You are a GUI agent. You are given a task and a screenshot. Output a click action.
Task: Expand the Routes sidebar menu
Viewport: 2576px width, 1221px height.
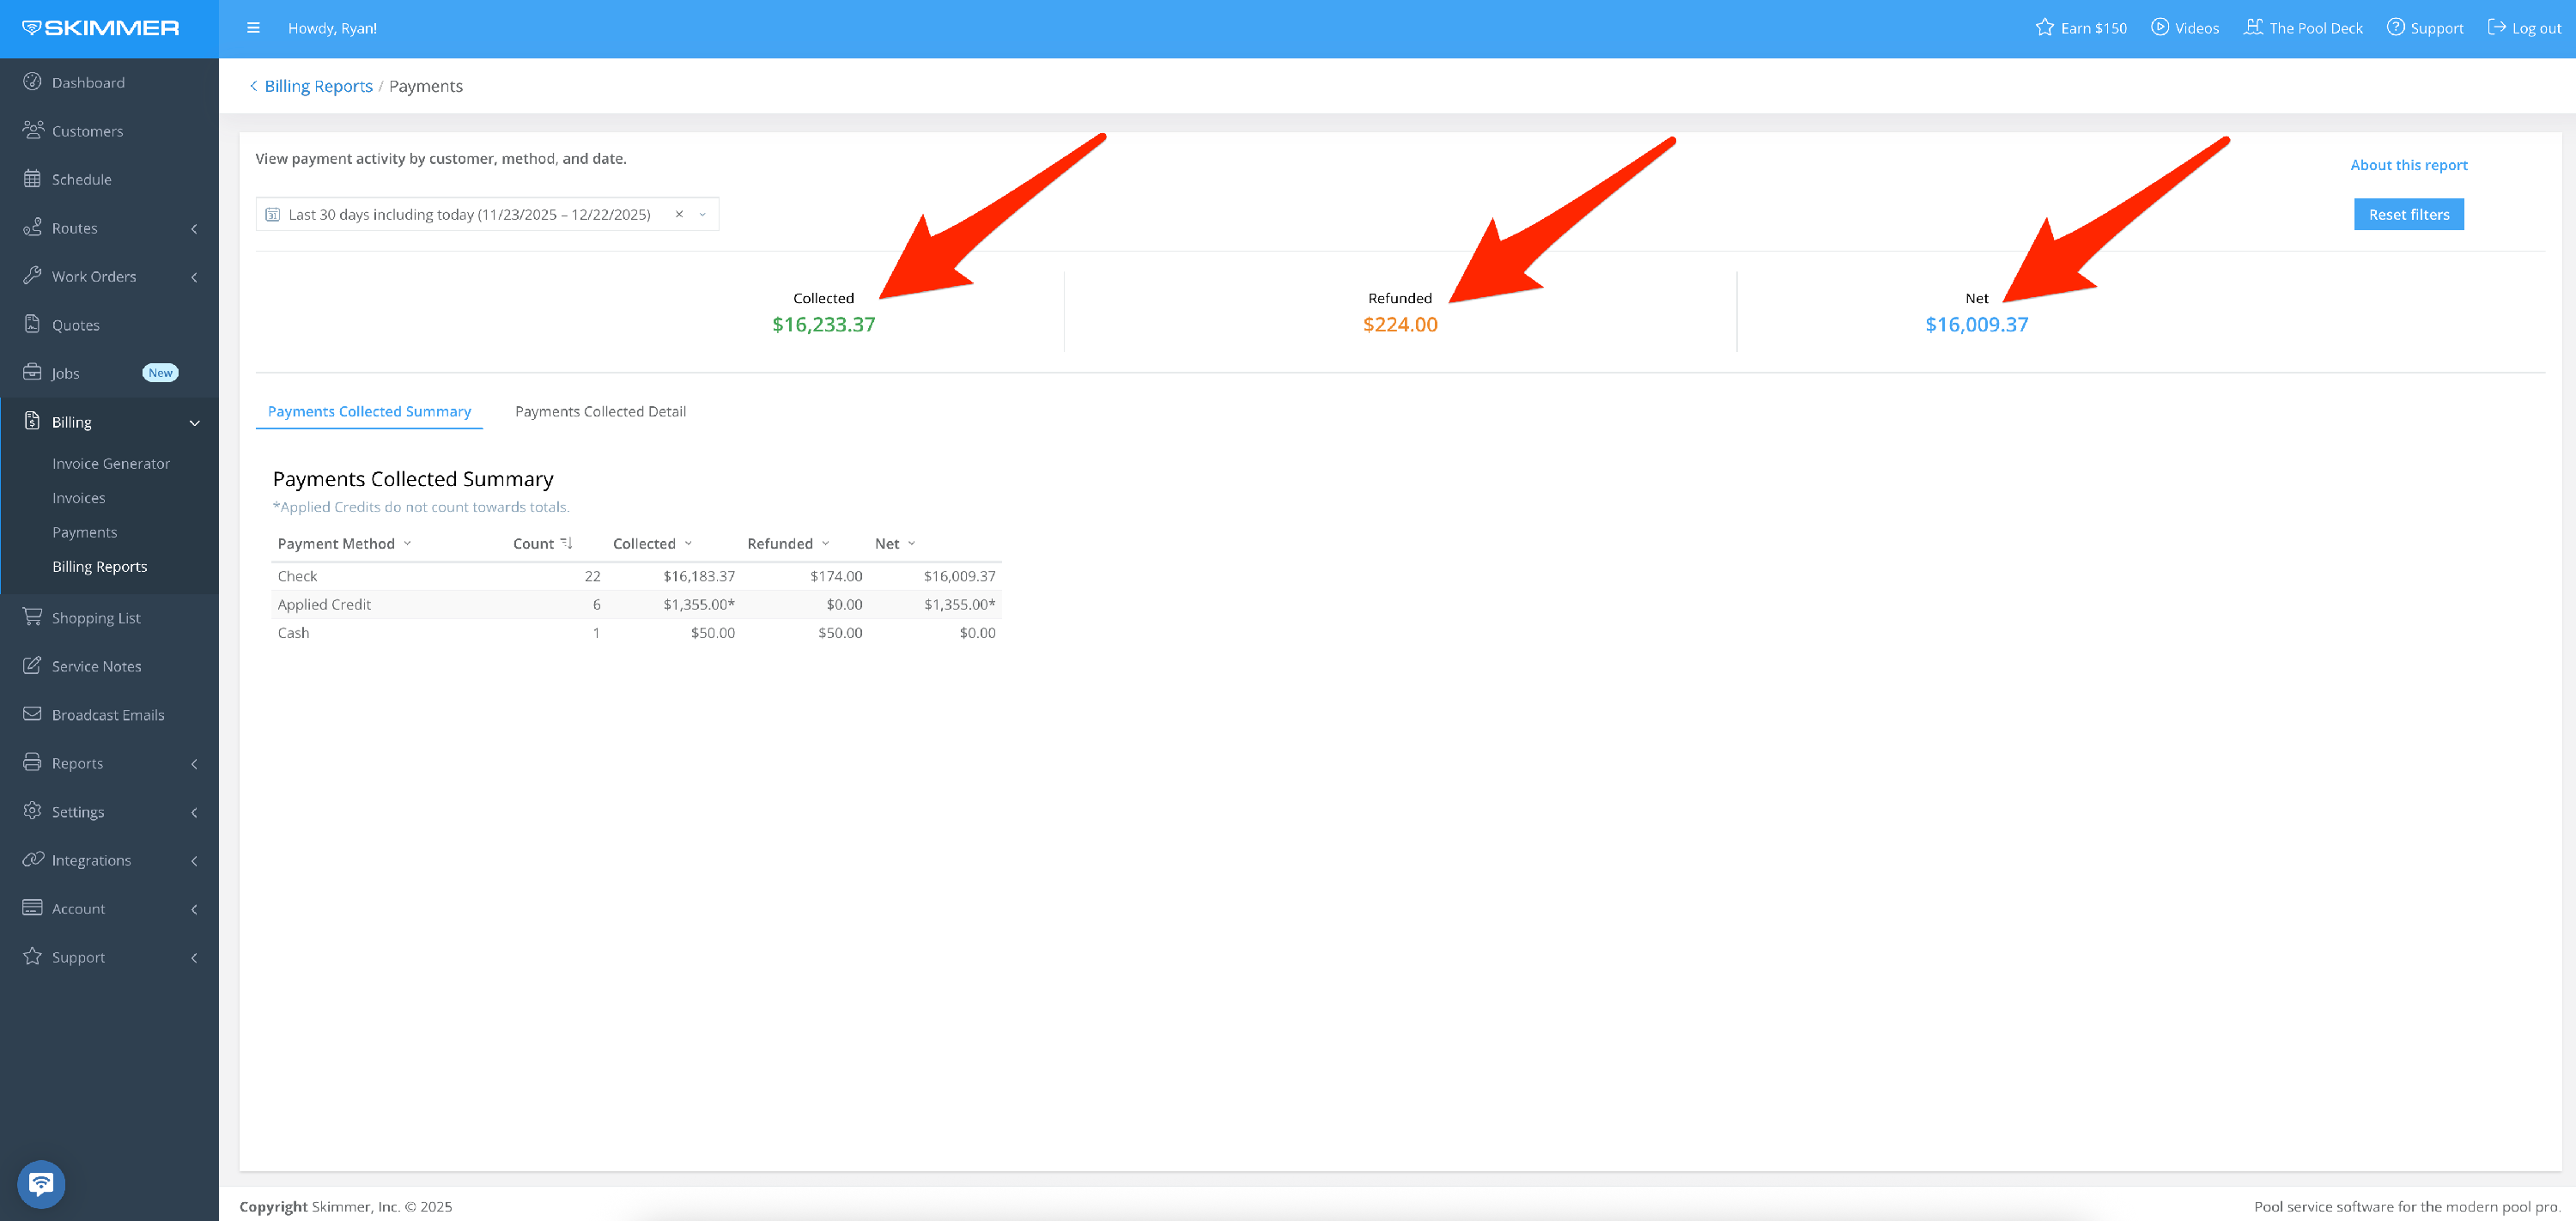[x=194, y=228]
